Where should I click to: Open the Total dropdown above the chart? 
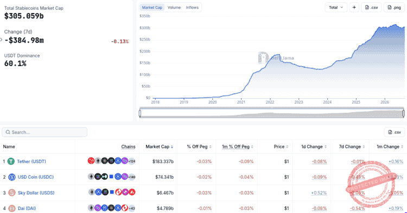pyautogui.click(x=336, y=8)
